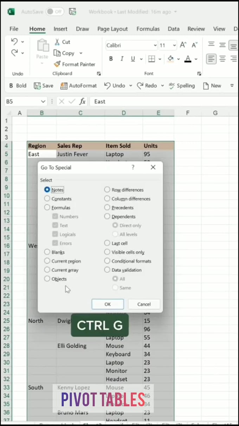The image size is (239, 426).
Task: Click OK in Go To Special dialog
Action: click(108, 304)
